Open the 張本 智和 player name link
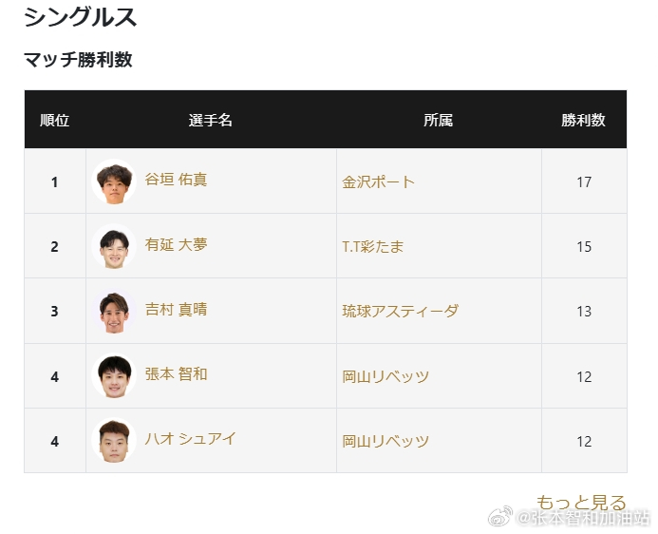 point(176,373)
